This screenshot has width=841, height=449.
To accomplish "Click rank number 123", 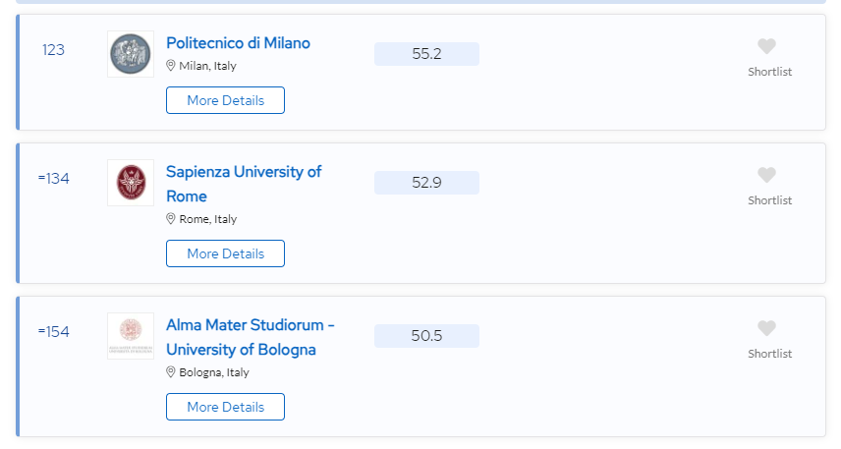I will [53, 50].
